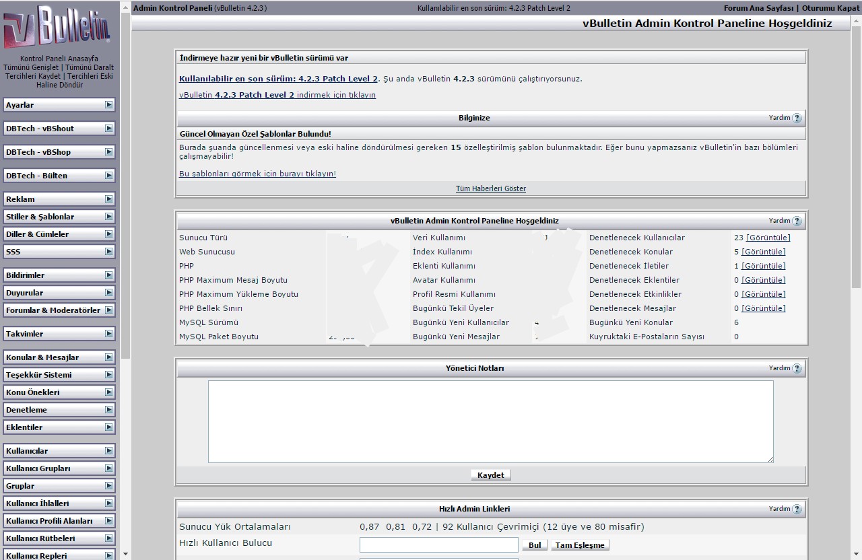This screenshot has height=560, width=862.
Task: Click the sidebar scroll-down arrow
Action: point(126,554)
